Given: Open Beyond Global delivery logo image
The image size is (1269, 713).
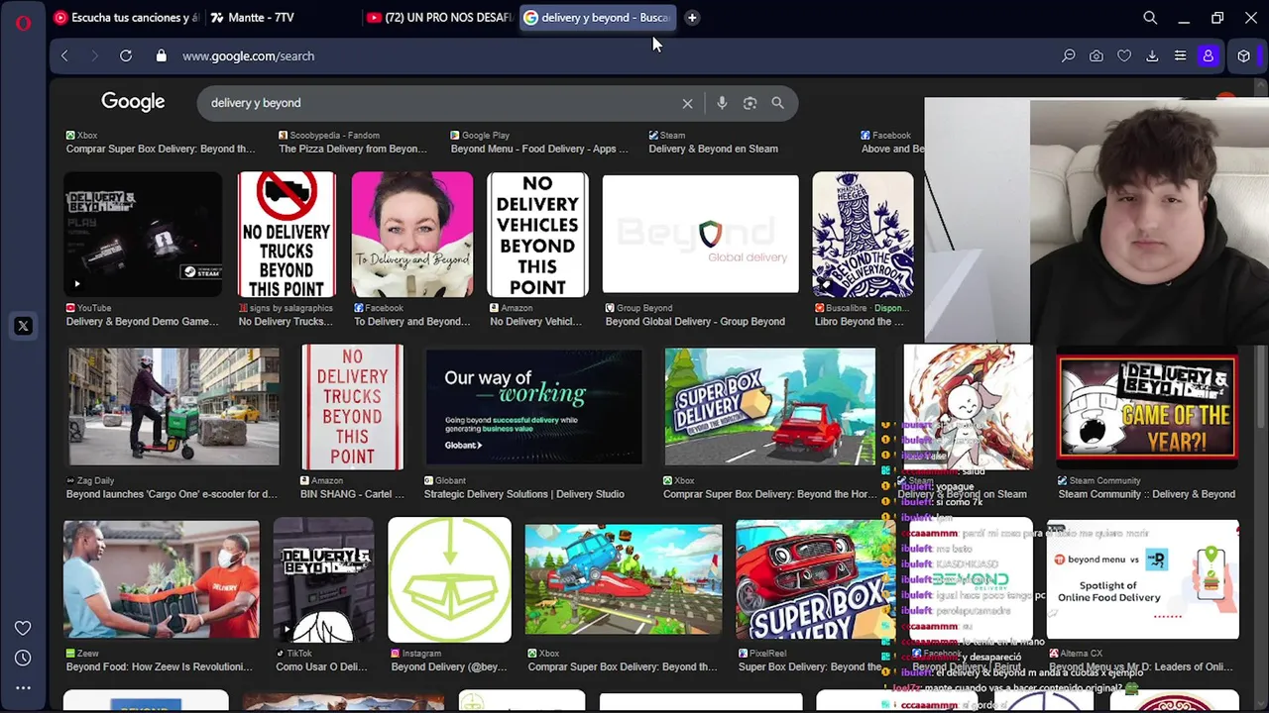Looking at the screenshot, I should (700, 234).
